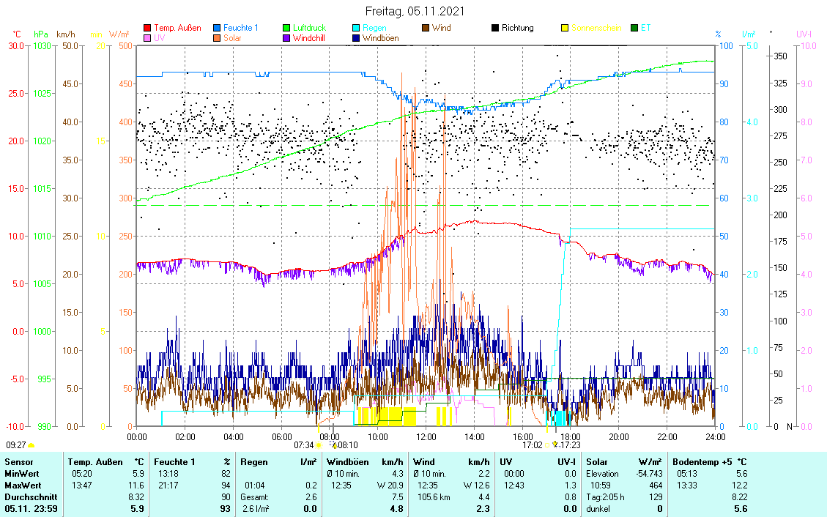Image resolution: width=827 pixels, height=517 pixels.
Task: Click the hPa axis unit label
Action: [41, 34]
